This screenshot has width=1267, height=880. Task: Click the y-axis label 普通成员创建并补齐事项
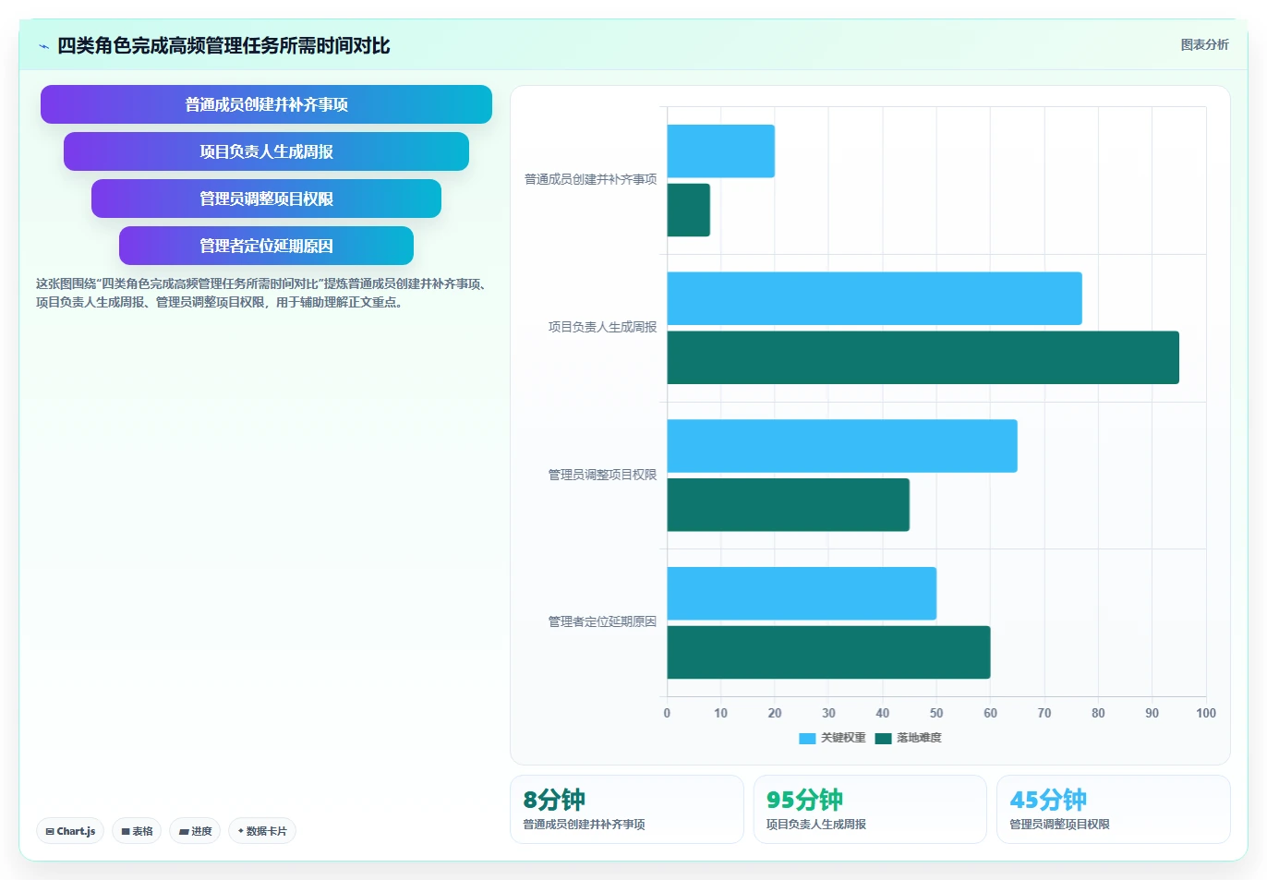tap(591, 179)
